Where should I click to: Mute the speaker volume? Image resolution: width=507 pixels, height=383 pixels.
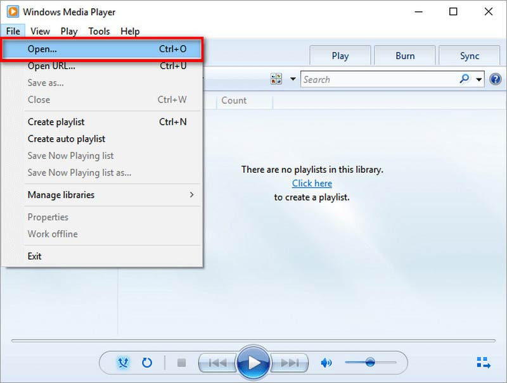point(326,363)
